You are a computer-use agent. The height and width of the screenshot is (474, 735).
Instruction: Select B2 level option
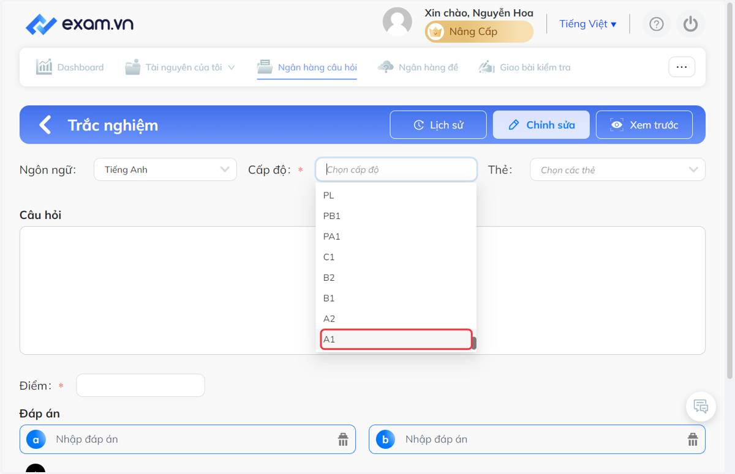coord(396,278)
